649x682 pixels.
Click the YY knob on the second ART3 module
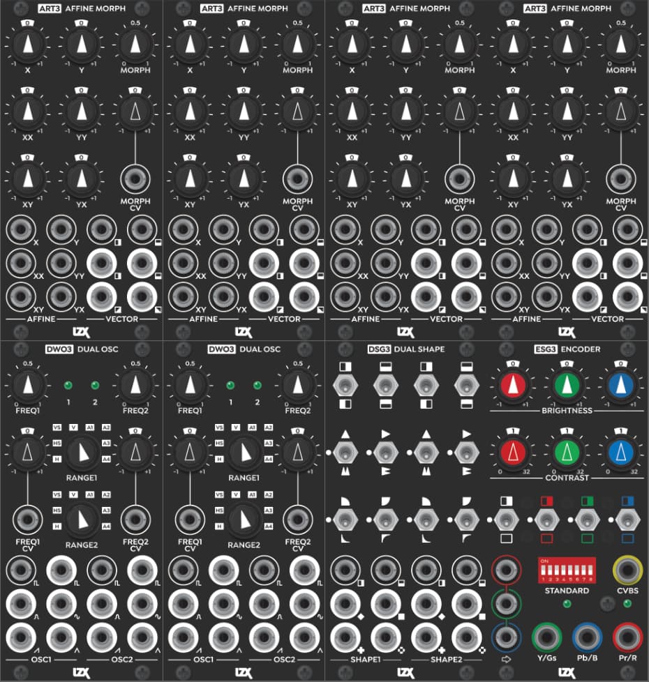244,112
